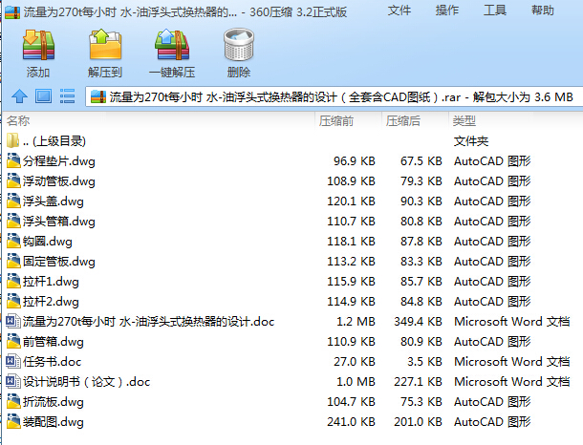Select the file name 前管箱.dwg

[x=54, y=342]
